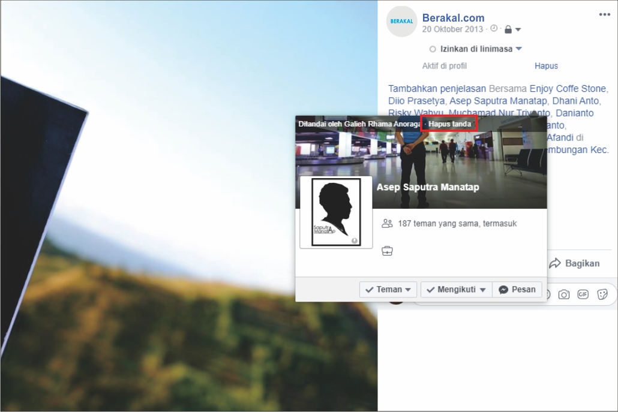The width and height of the screenshot is (618, 412).
Task: Insert a GIF using the GIF icon
Action: (583, 294)
